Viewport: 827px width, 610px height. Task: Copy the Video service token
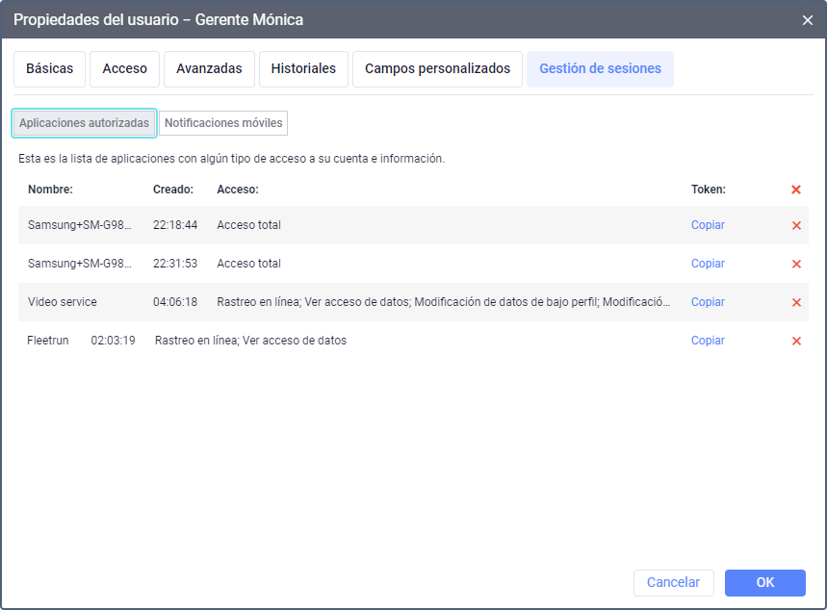(708, 302)
